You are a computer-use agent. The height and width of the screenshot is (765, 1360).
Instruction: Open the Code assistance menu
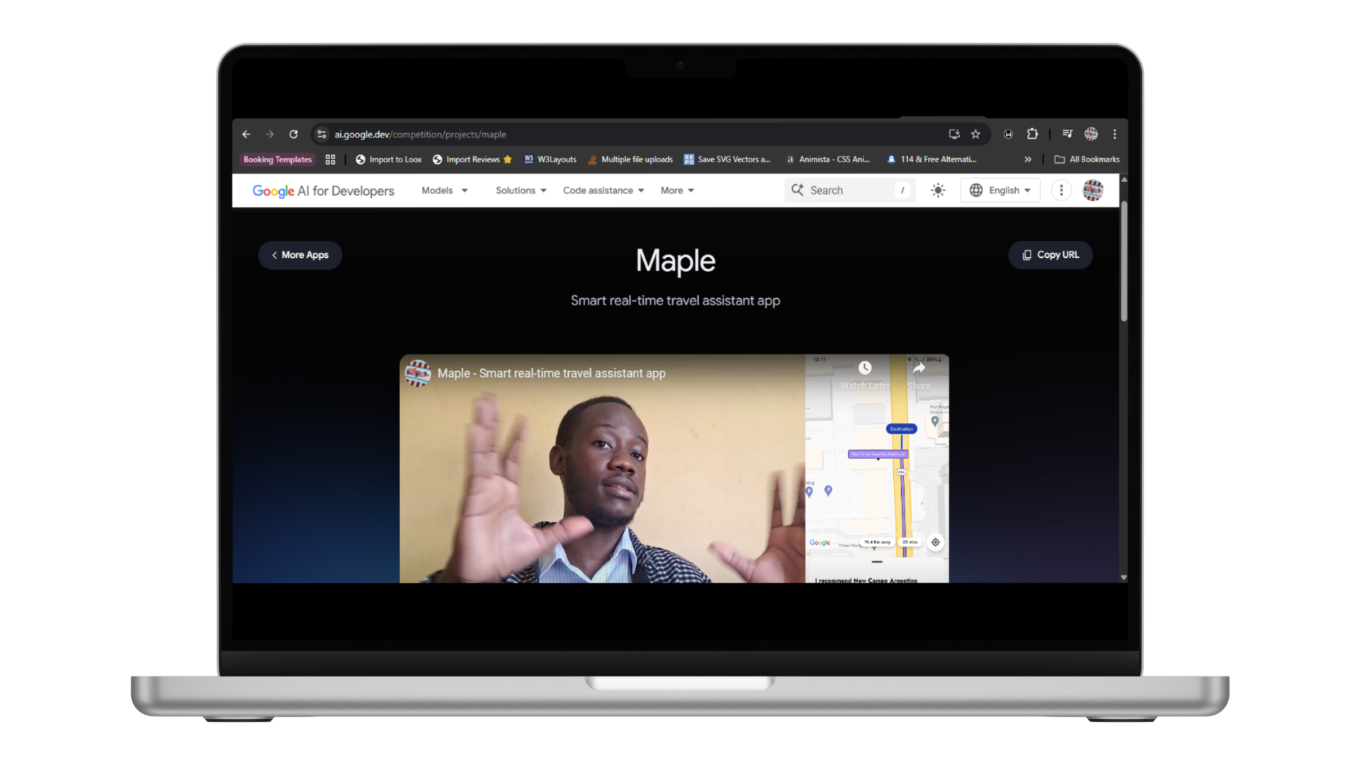[603, 191]
